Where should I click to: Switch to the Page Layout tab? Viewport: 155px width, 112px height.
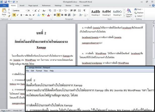(x=33, y=6)
